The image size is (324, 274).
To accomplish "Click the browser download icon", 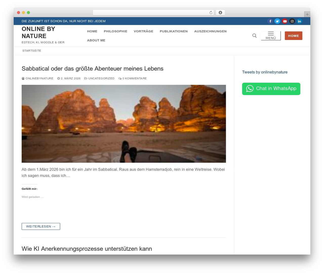I will tap(220, 13).
